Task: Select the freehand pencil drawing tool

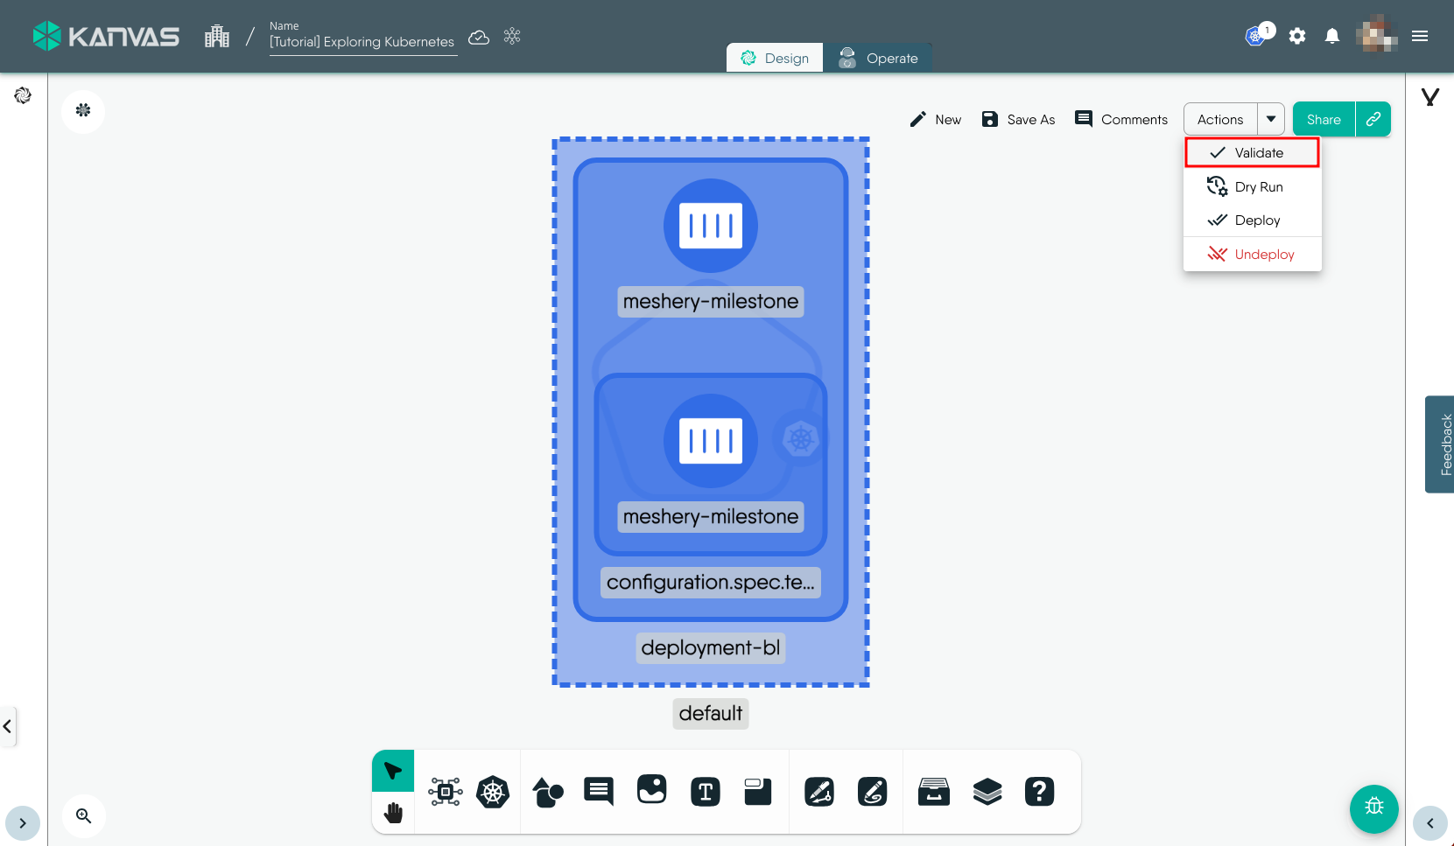Action: click(872, 793)
